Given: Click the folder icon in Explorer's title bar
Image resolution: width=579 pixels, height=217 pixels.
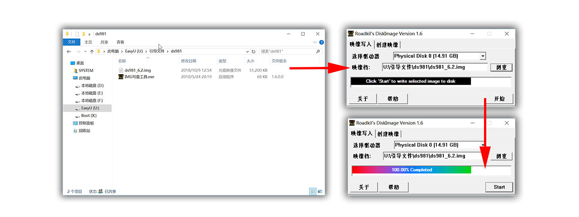Looking at the screenshot, I should [67, 34].
